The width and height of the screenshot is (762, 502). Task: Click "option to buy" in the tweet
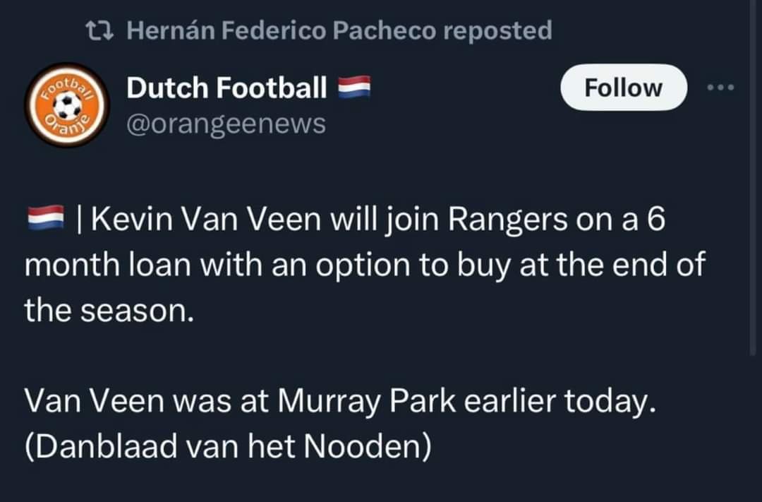[x=412, y=265]
